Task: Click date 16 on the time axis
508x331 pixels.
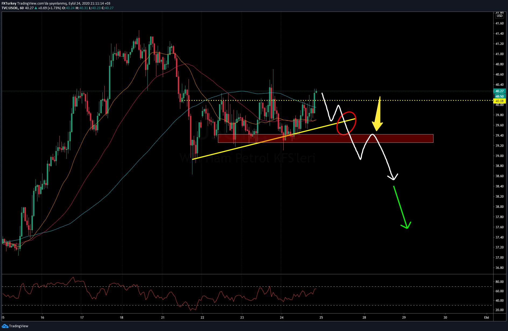Action: click(42, 318)
